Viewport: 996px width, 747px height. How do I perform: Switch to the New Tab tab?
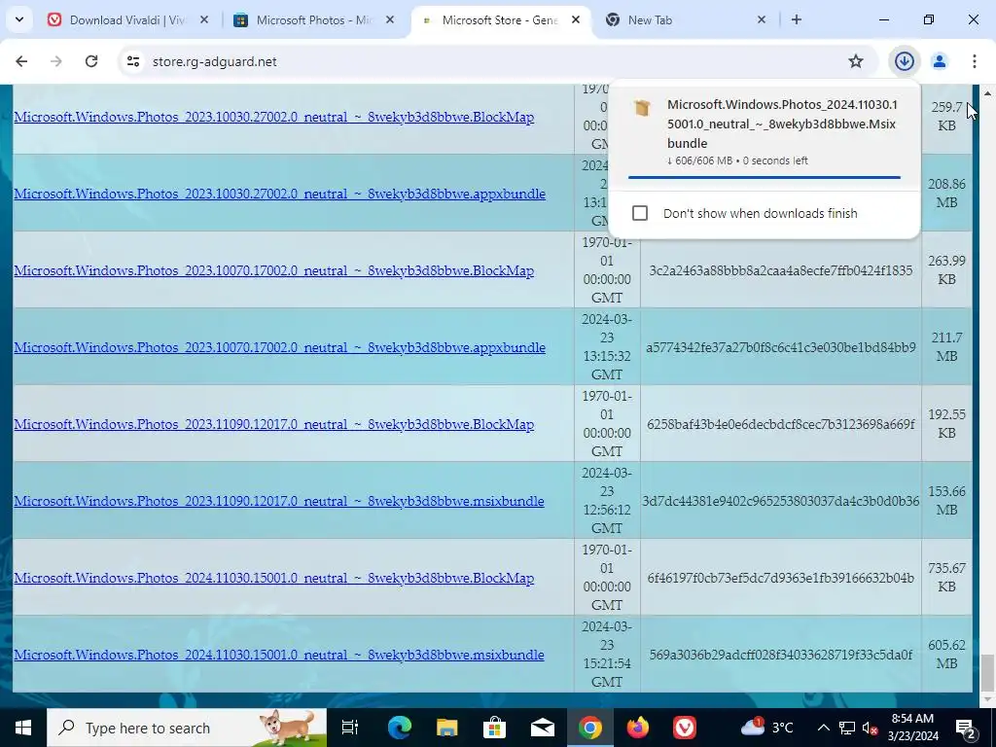pos(686,19)
